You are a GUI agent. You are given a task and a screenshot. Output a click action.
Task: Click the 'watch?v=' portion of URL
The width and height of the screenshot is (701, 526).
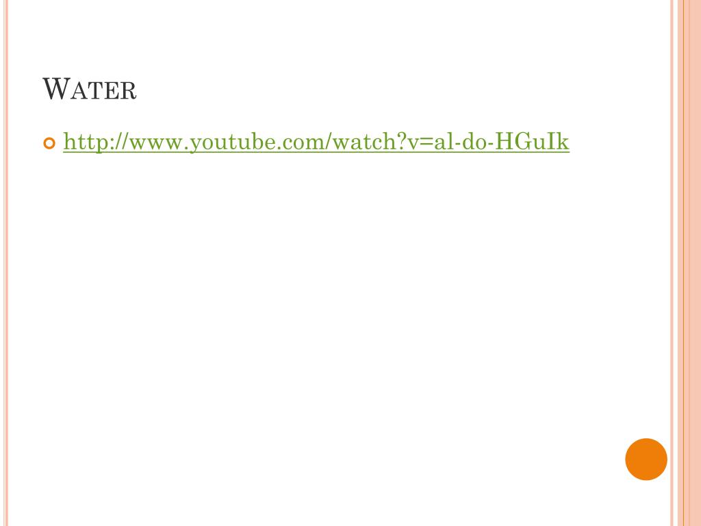pyautogui.click(x=383, y=141)
